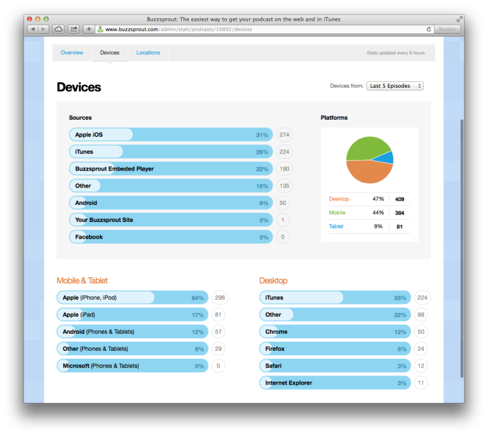The width and height of the screenshot is (488, 436).
Task: Add bookmark with the plus button
Action: (88, 29)
